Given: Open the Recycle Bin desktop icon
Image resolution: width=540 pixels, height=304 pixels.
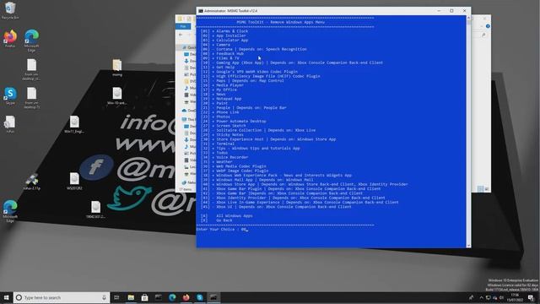Looking at the screenshot, I should tap(10, 10).
